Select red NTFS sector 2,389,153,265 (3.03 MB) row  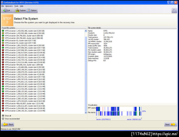click(25, 99)
